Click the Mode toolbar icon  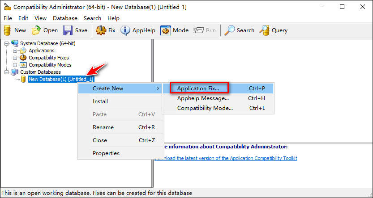(x=166, y=30)
